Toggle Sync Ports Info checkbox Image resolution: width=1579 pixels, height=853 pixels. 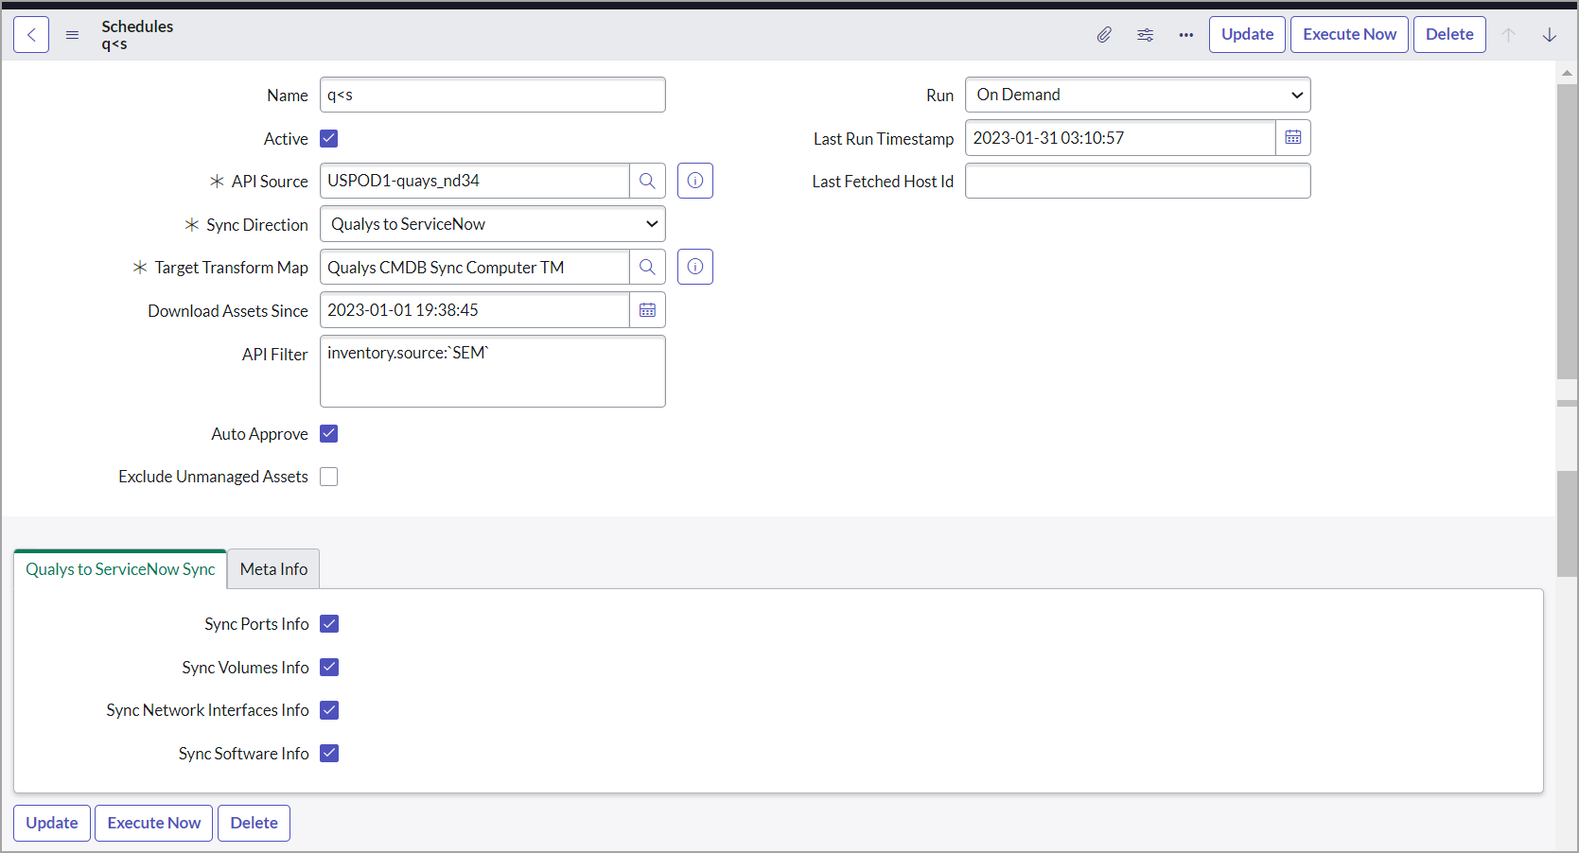point(329,624)
